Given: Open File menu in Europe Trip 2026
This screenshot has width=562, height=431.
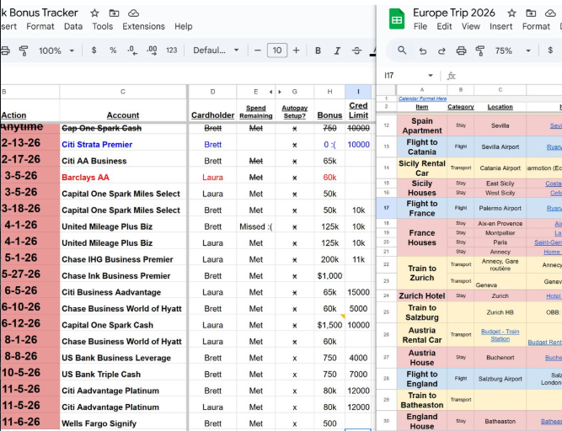Looking at the screenshot, I should coord(420,26).
